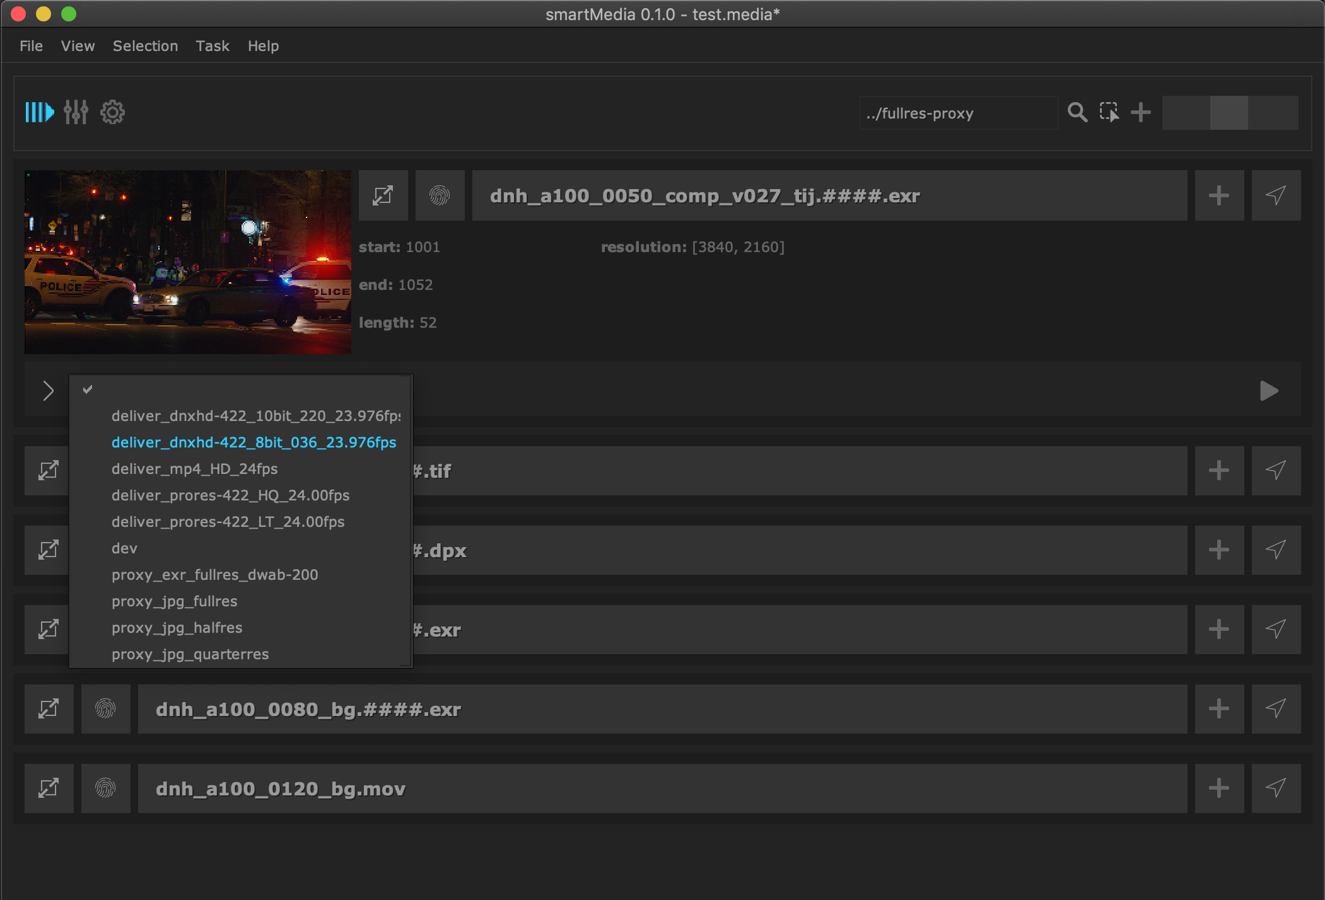Click the blue play-bars icon in toolbar

(x=39, y=113)
